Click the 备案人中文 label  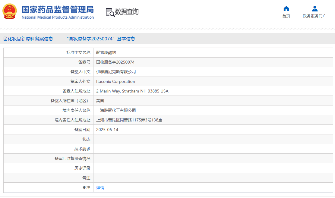(x=80, y=72)
